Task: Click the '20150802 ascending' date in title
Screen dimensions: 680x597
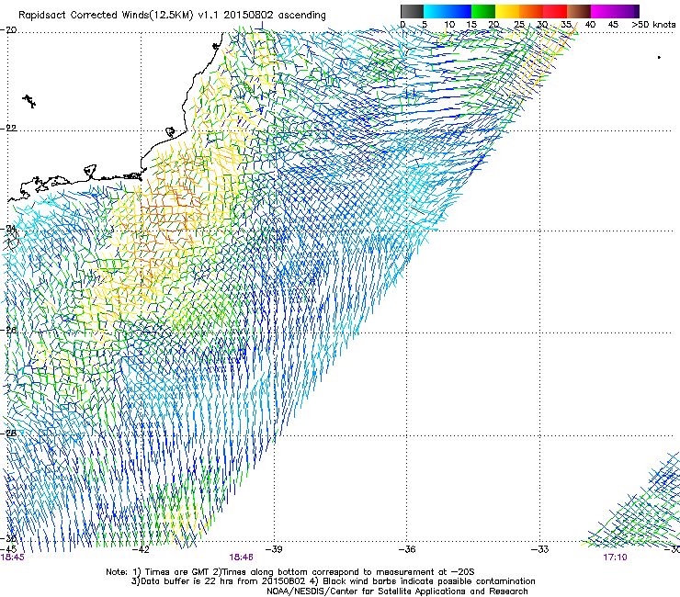Action: pyautogui.click(x=275, y=15)
